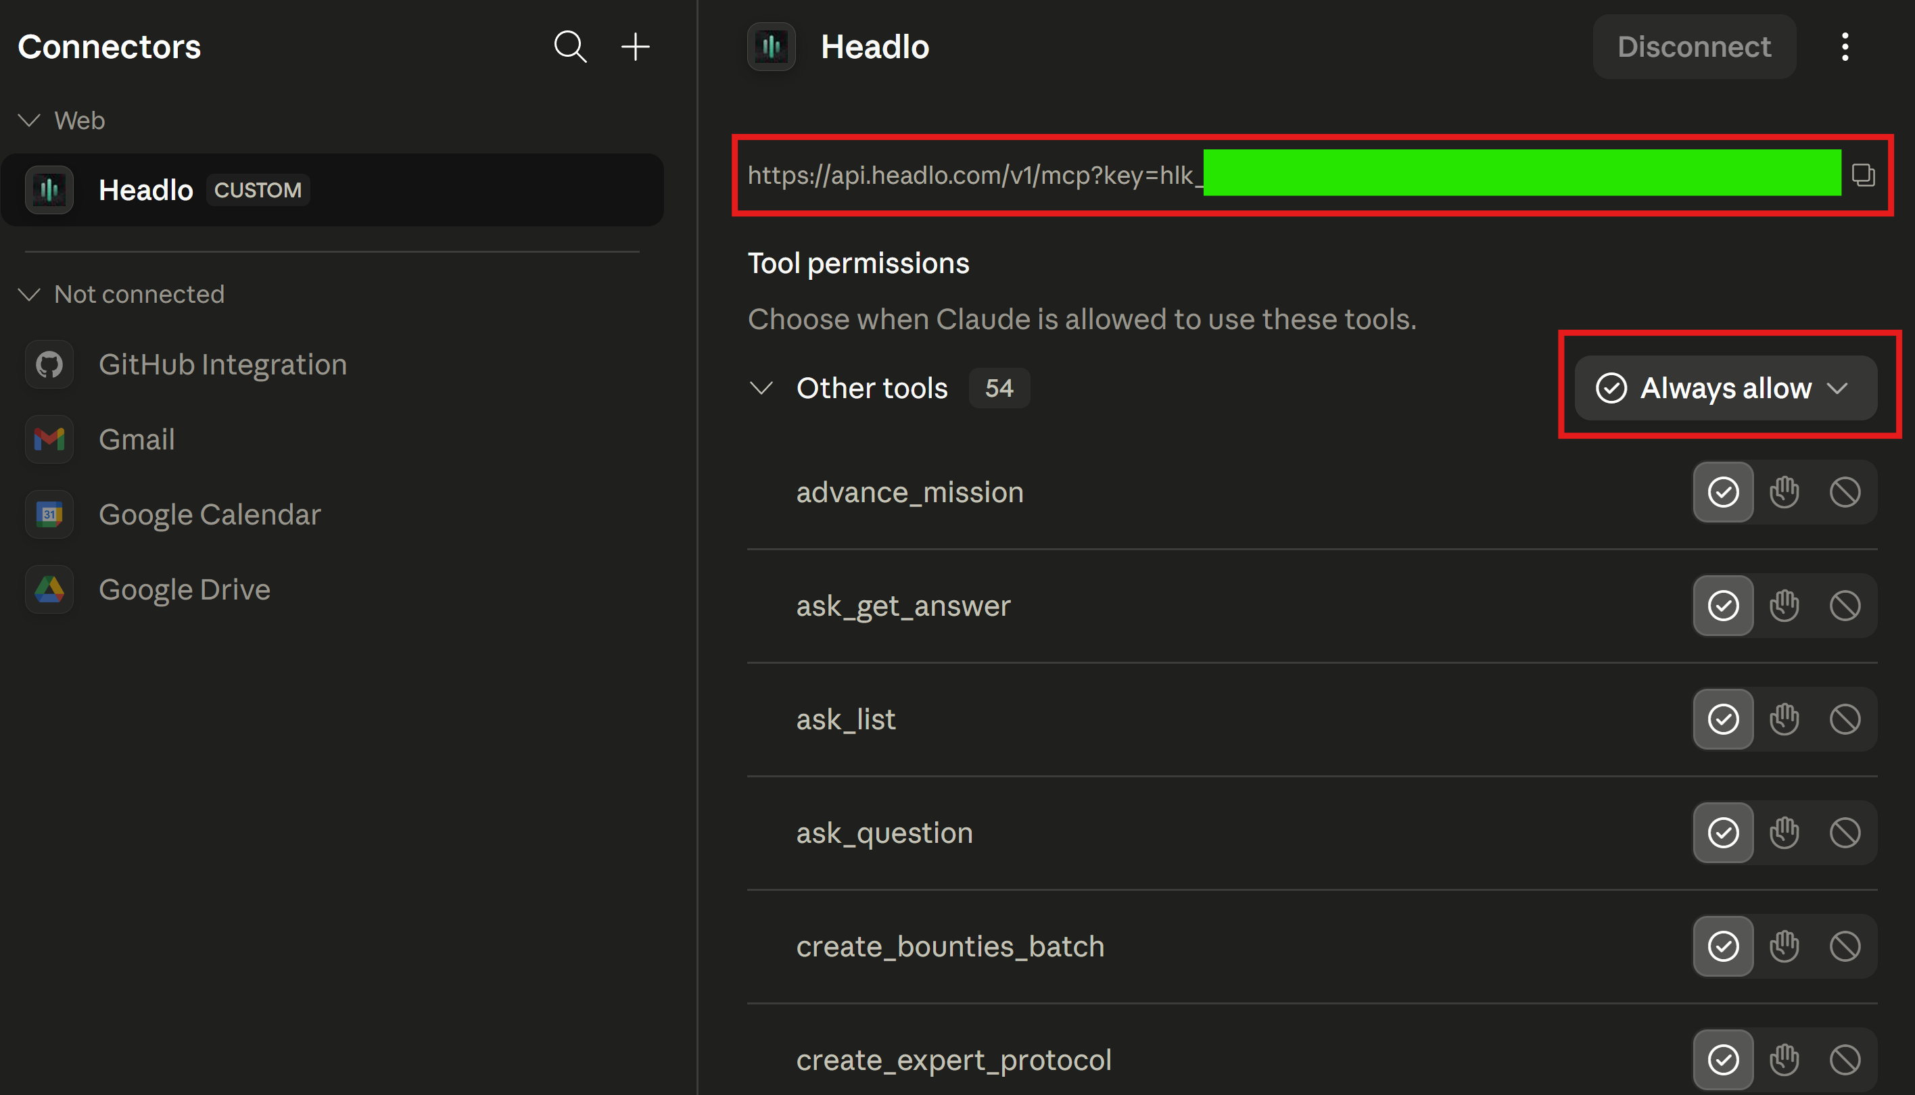
Task: Block the ask_question tool
Action: [x=1845, y=833]
